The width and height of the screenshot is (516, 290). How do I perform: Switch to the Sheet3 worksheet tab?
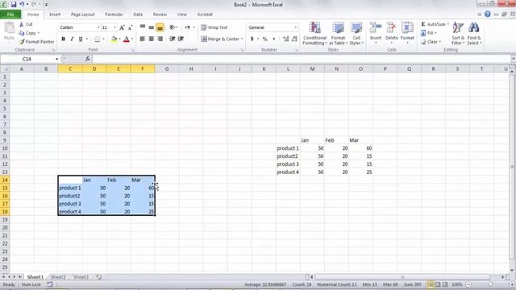81,277
